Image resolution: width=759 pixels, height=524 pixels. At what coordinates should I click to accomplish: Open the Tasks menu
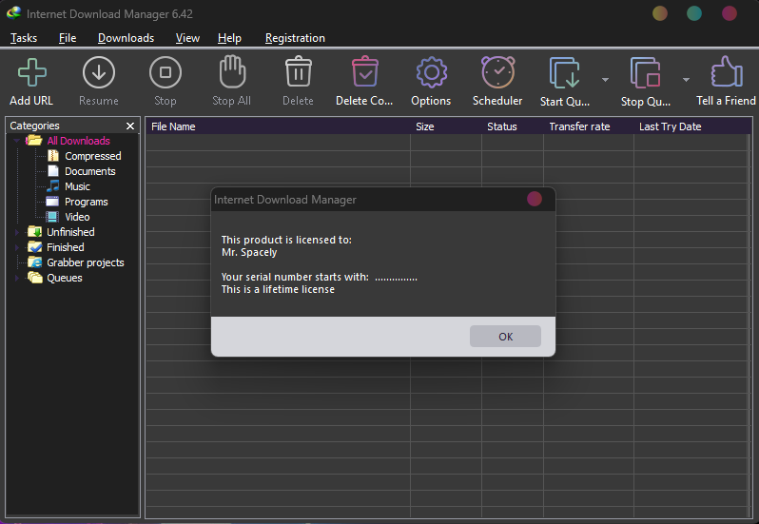pos(24,38)
